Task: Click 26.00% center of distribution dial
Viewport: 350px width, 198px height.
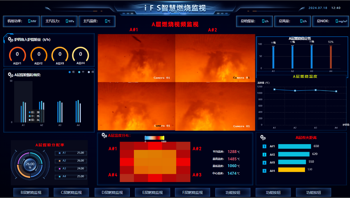Action: pos(30,165)
